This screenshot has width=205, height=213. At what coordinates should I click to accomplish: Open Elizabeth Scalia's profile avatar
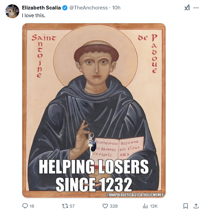(x=12, y=11)
